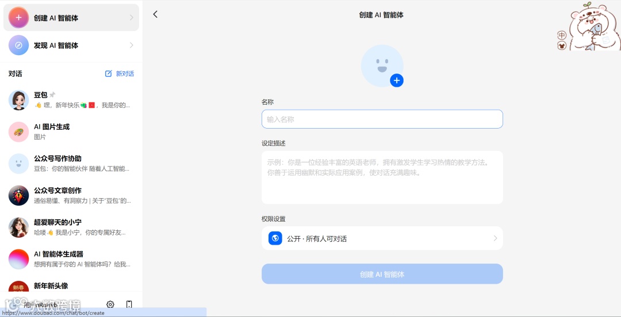The height and width of the screenshot is (317, 621).
Task: Open the AI 图片生成 conversation
Action: point(71,132)
